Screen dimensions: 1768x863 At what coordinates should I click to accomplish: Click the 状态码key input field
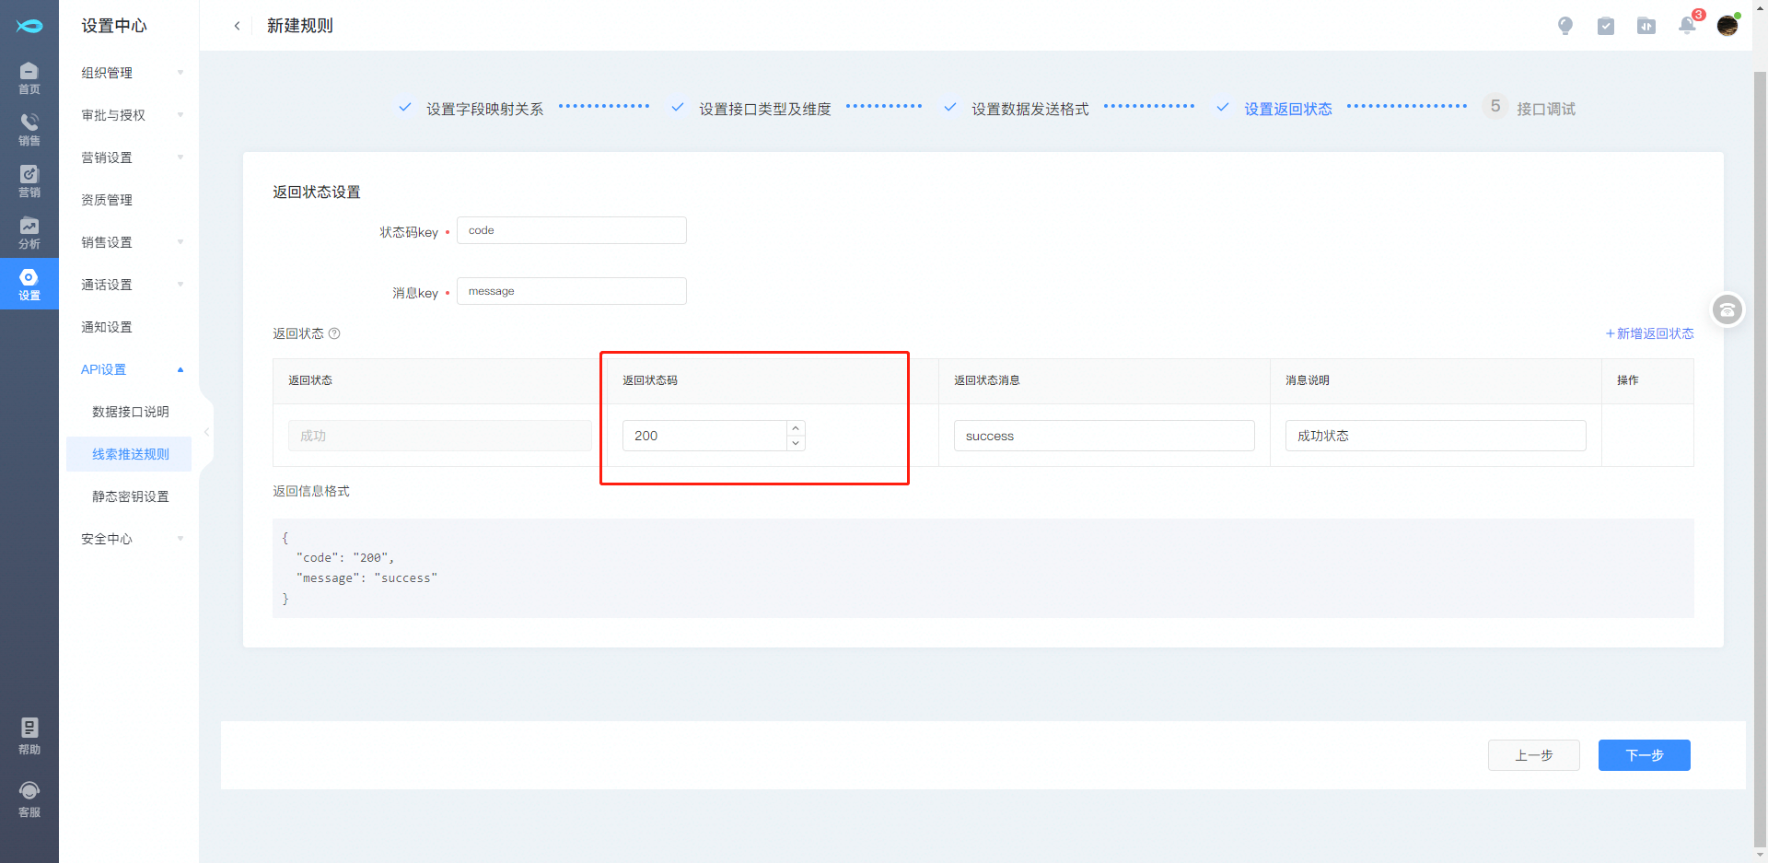click(x=571, y=230)
